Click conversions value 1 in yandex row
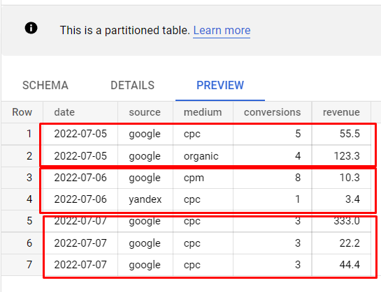This screenshot has width=381, height=292. (298, 199)
